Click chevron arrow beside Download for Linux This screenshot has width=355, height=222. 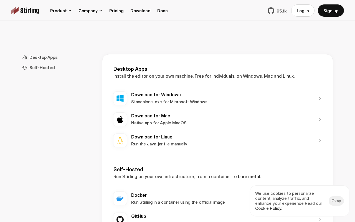tap(320, 141)
